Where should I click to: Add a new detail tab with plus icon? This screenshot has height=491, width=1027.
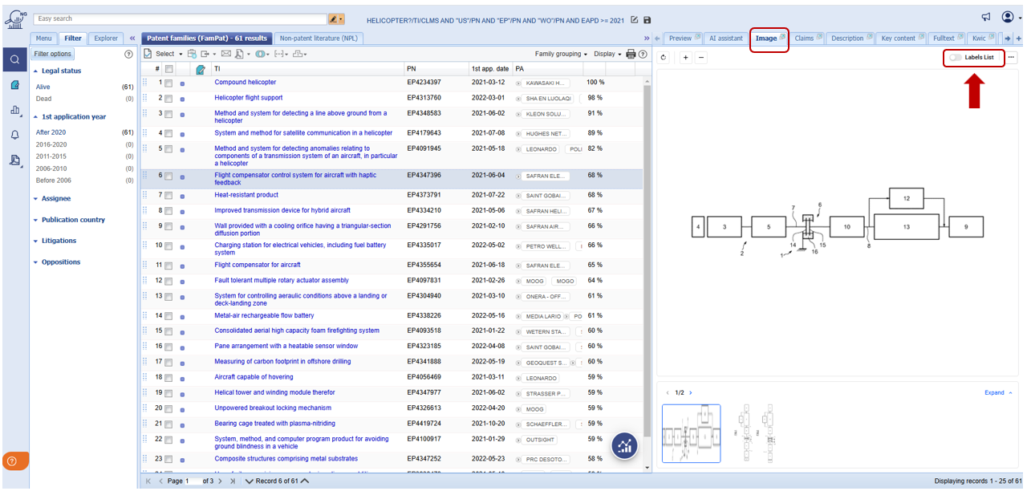point(1019,39)
